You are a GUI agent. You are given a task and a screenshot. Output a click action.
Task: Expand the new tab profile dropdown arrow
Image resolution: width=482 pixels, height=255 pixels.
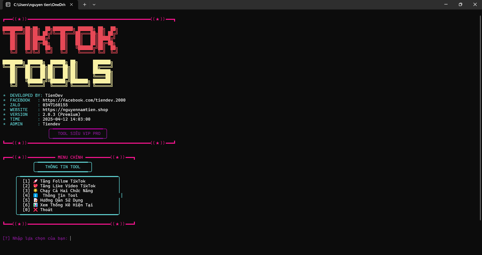[94, 5]
